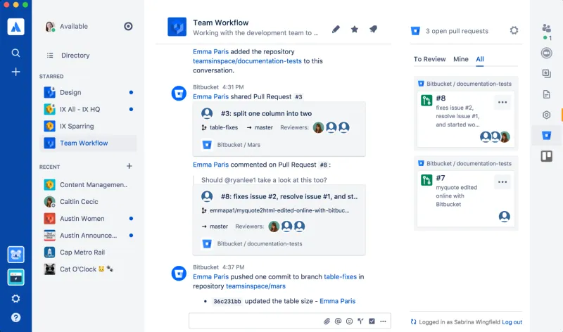Click the refresh icon beside Logged in as
Viewport: 563px width, 332px height.
point(414,322)
